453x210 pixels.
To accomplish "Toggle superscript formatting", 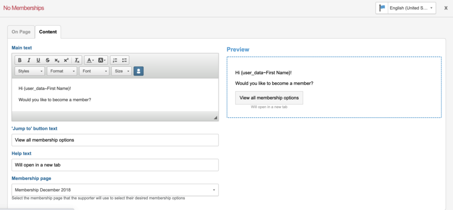I will tap(66, 60).
